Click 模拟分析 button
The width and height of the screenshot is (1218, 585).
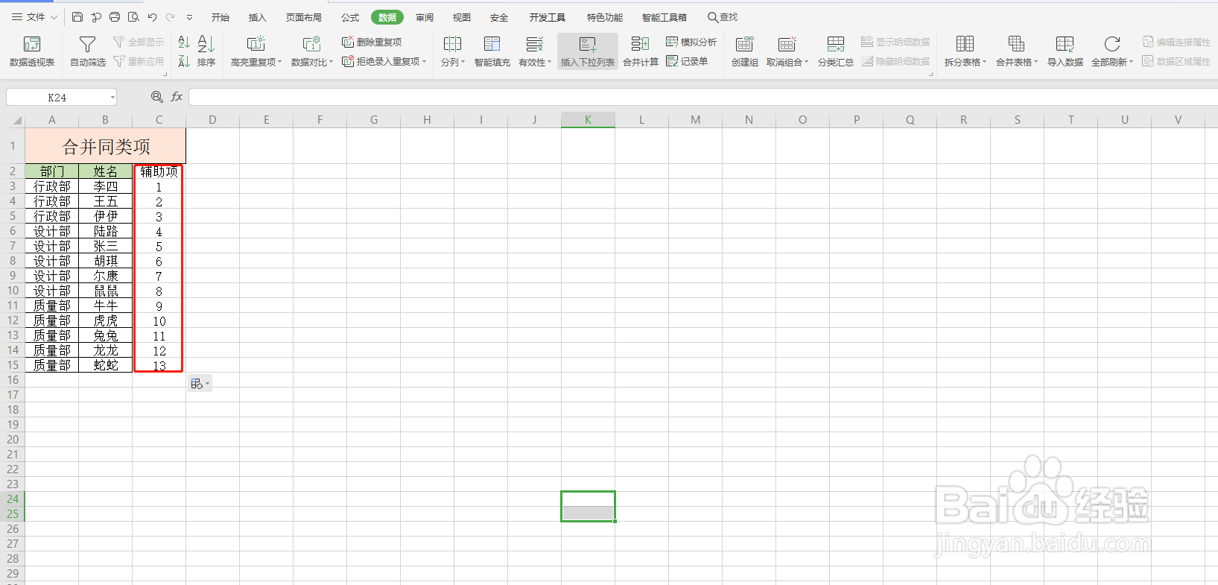point(691,42)
